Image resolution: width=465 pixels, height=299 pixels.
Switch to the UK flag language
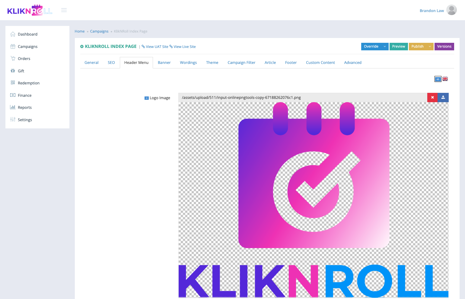click(445, 79)
